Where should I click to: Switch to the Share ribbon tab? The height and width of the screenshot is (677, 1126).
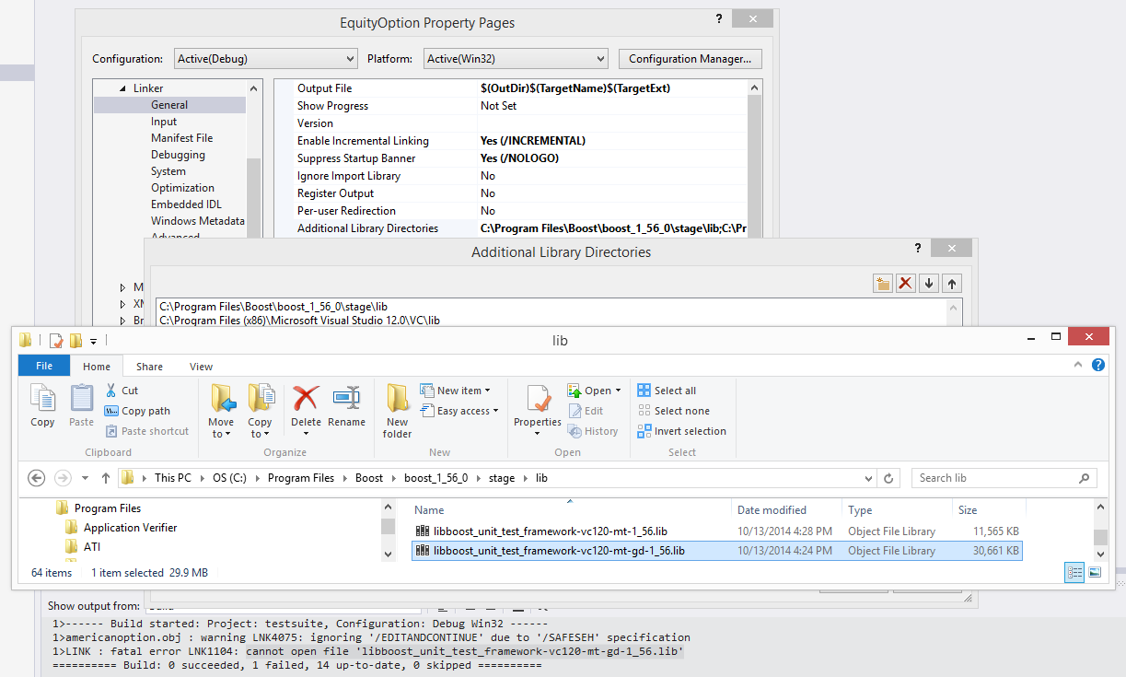click(x=149, y=367)
